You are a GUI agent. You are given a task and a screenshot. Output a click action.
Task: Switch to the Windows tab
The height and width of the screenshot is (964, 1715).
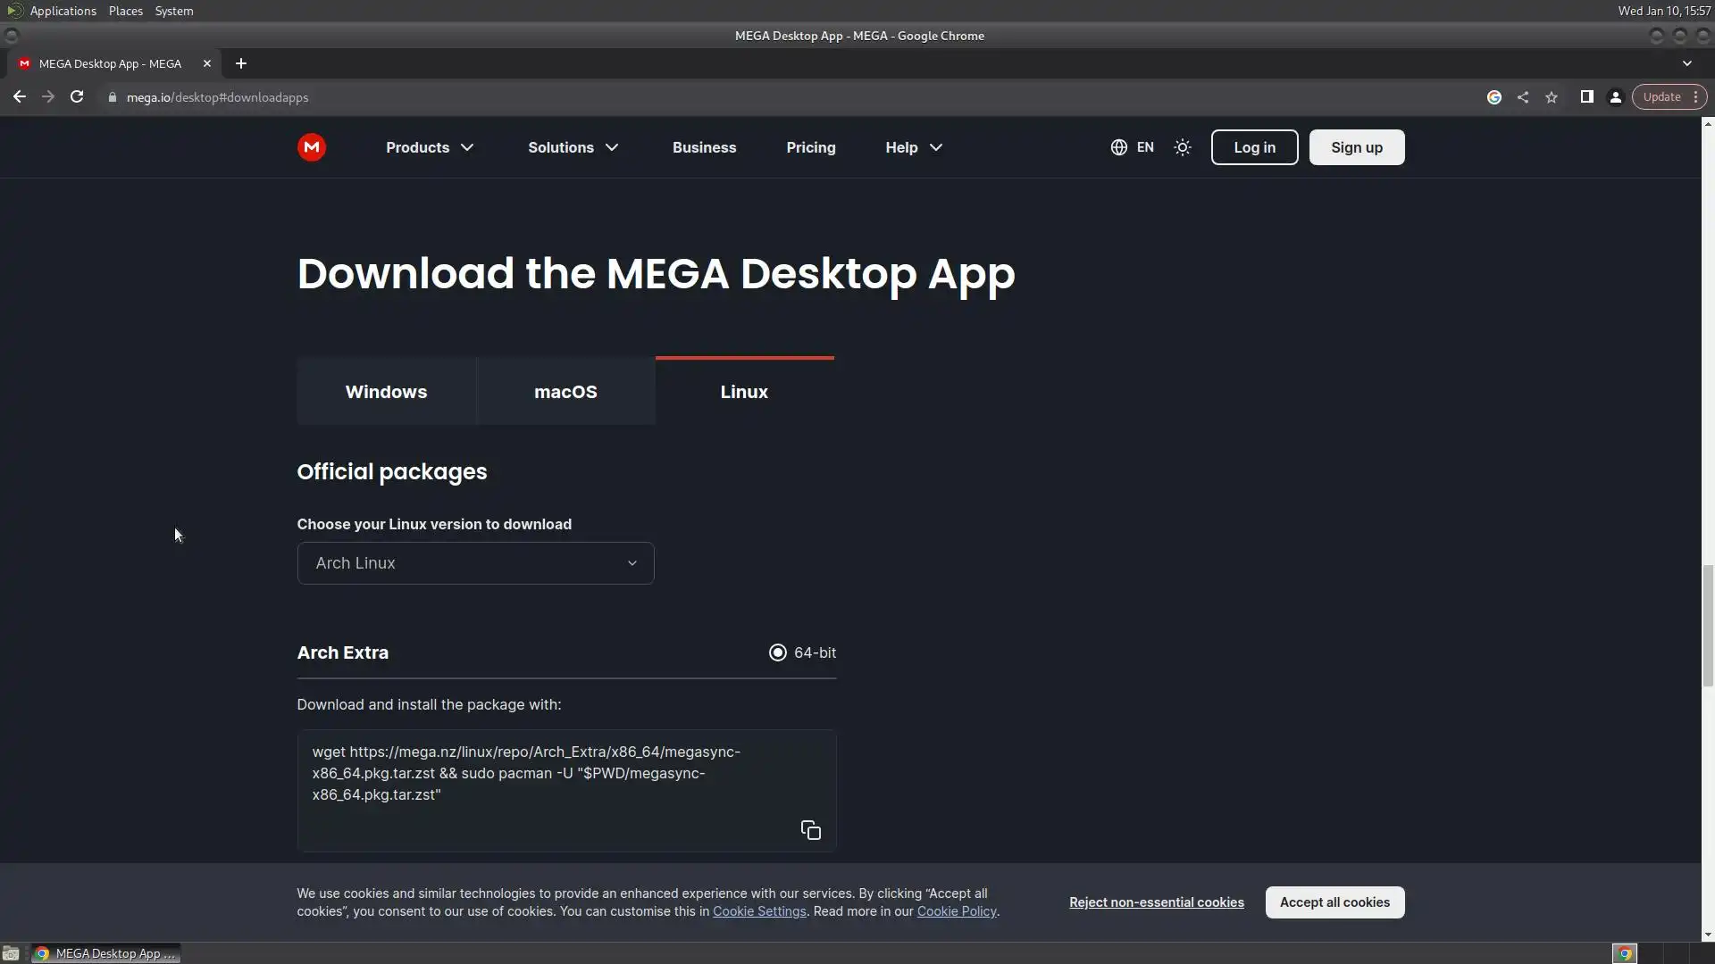(x=386, y=392)
